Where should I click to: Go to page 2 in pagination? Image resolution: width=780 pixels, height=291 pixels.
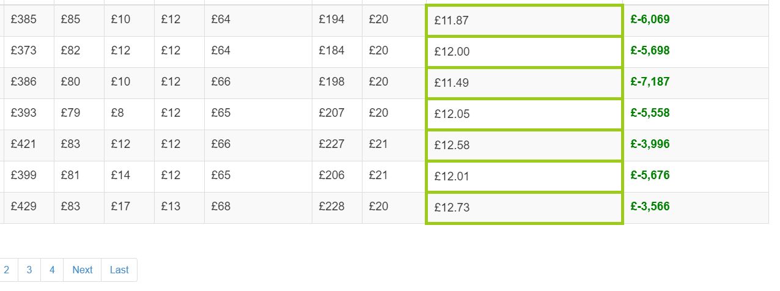pyautogui.click(x=7, y=270)
